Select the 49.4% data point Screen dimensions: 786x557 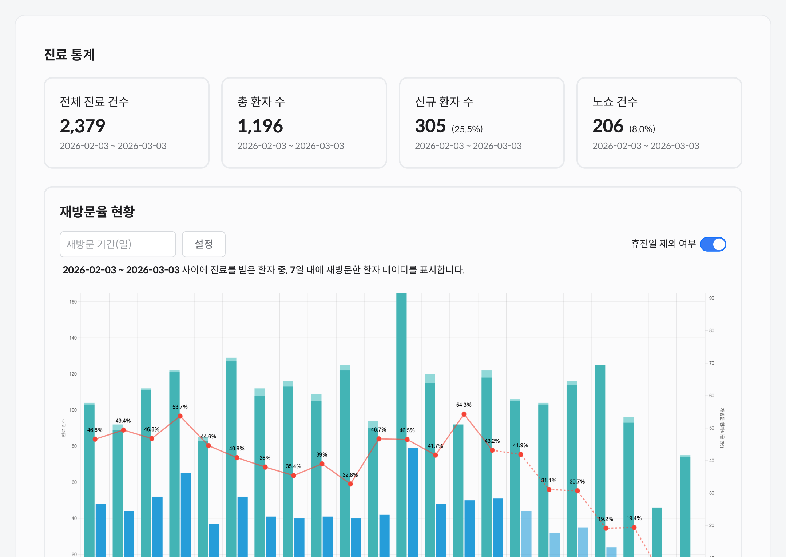pyautogui.click(x=123, y=430)
